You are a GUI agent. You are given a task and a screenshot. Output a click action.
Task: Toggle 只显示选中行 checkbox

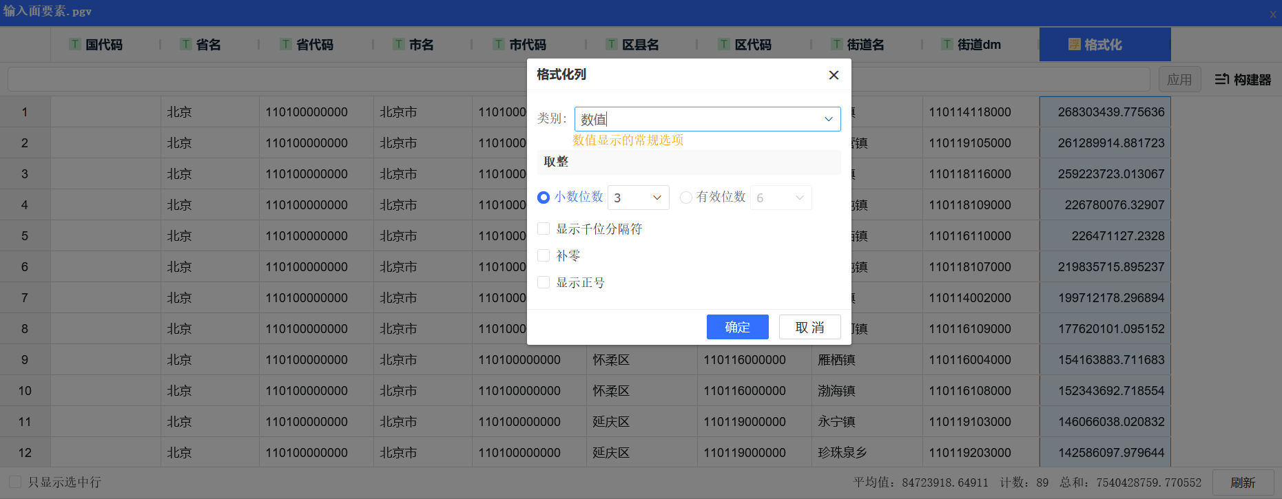[x=15, y=482]
